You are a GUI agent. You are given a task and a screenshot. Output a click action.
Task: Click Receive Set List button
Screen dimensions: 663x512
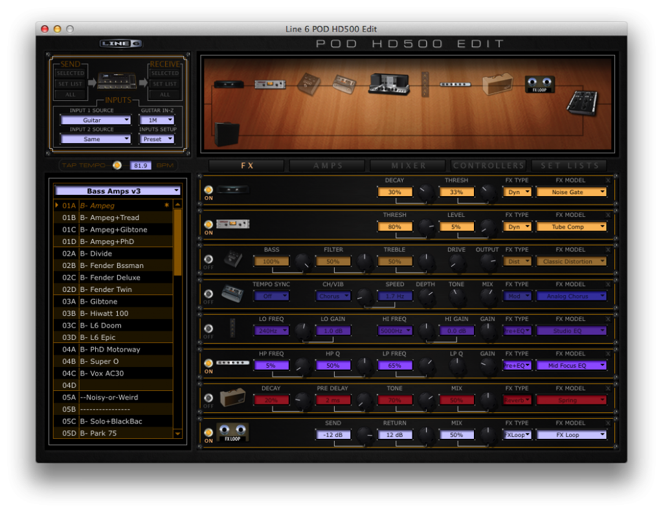click(165, 83)
